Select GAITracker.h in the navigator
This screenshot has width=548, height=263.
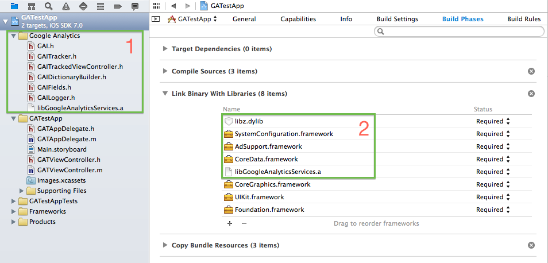pos(57,56)
